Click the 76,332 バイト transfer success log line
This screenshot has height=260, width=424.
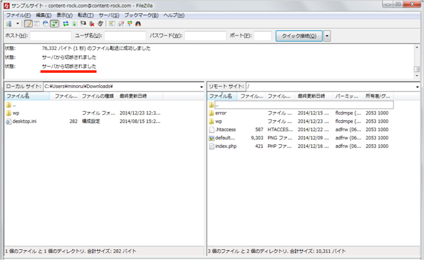tap(96, 49)
